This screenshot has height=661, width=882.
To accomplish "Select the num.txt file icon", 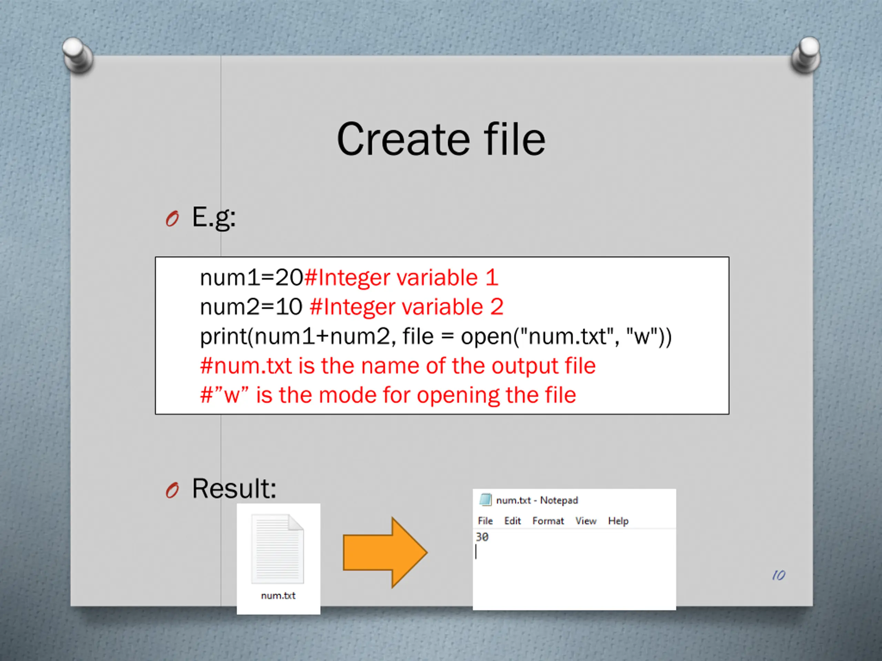I will coord(277,549).
